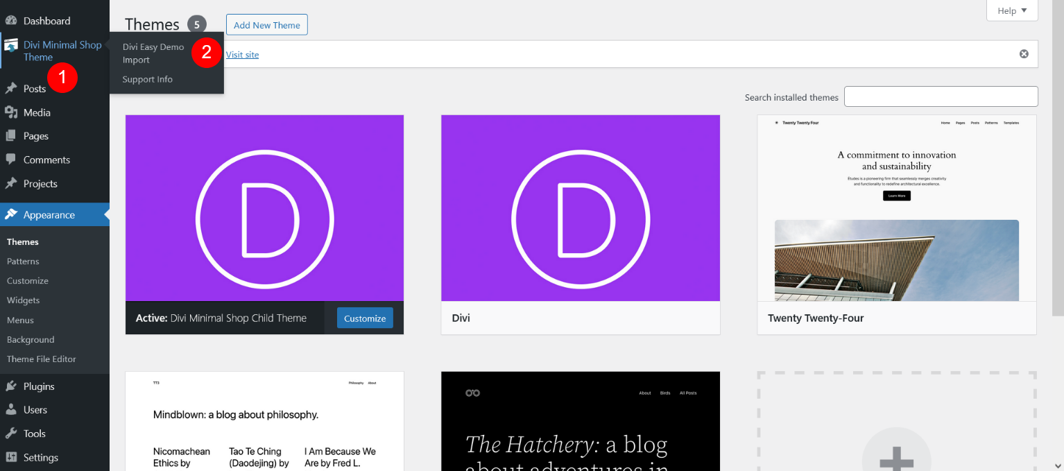The width and height of the screenshot is (1064, 471).
Task: Click the page vertical scrollbar
Action: click(x=1058, y=159)
